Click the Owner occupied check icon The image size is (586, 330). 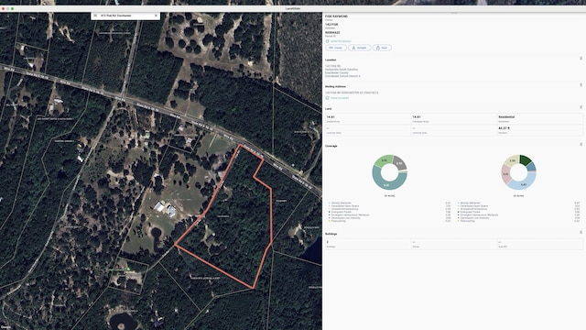pos(328,98)
